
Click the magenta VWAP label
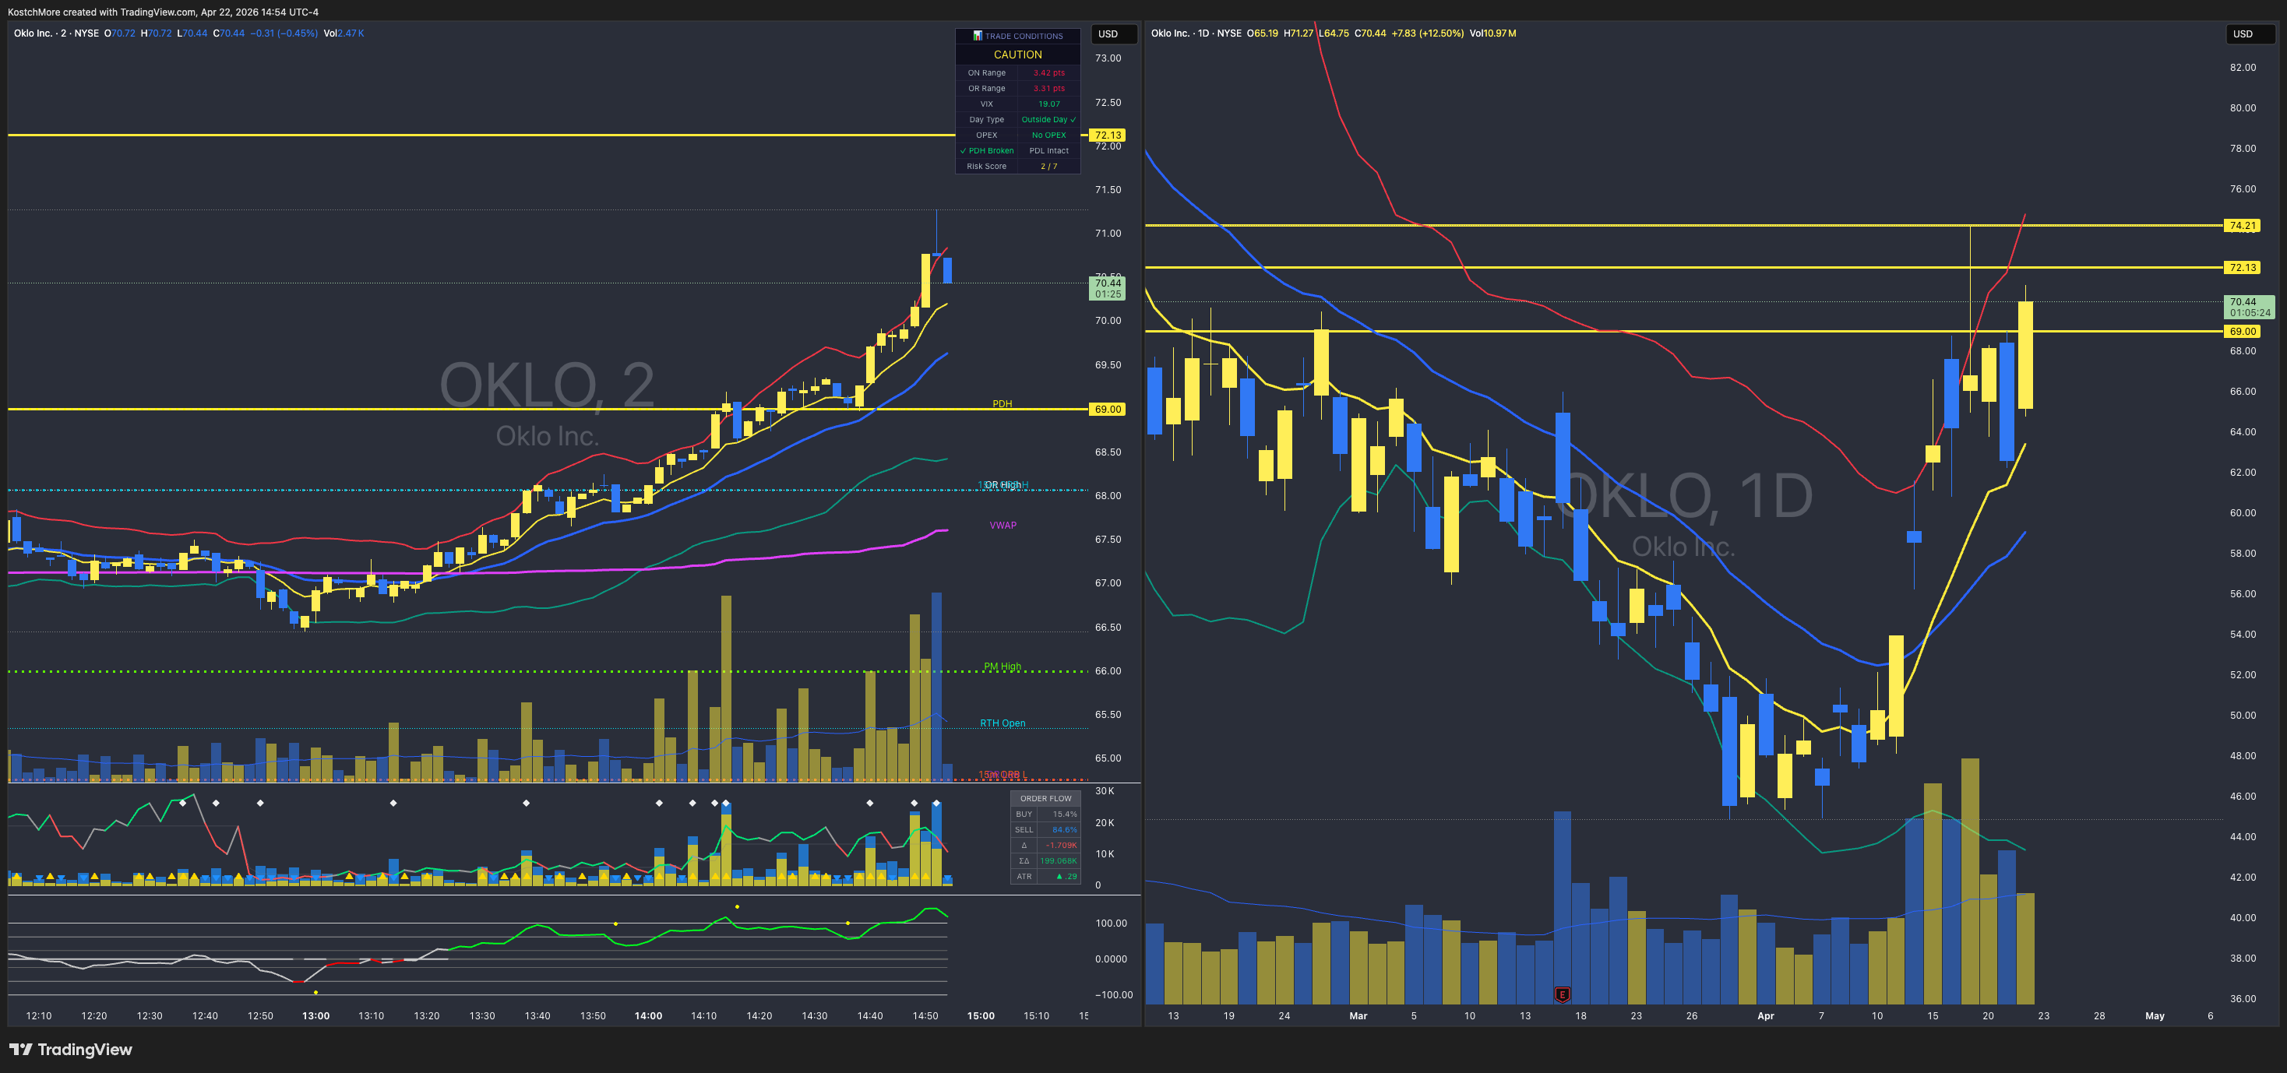[x=1003, y=526]
